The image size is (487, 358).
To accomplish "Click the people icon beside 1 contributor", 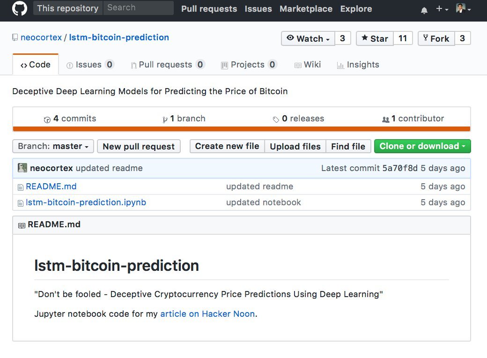I will click(386, 119).
